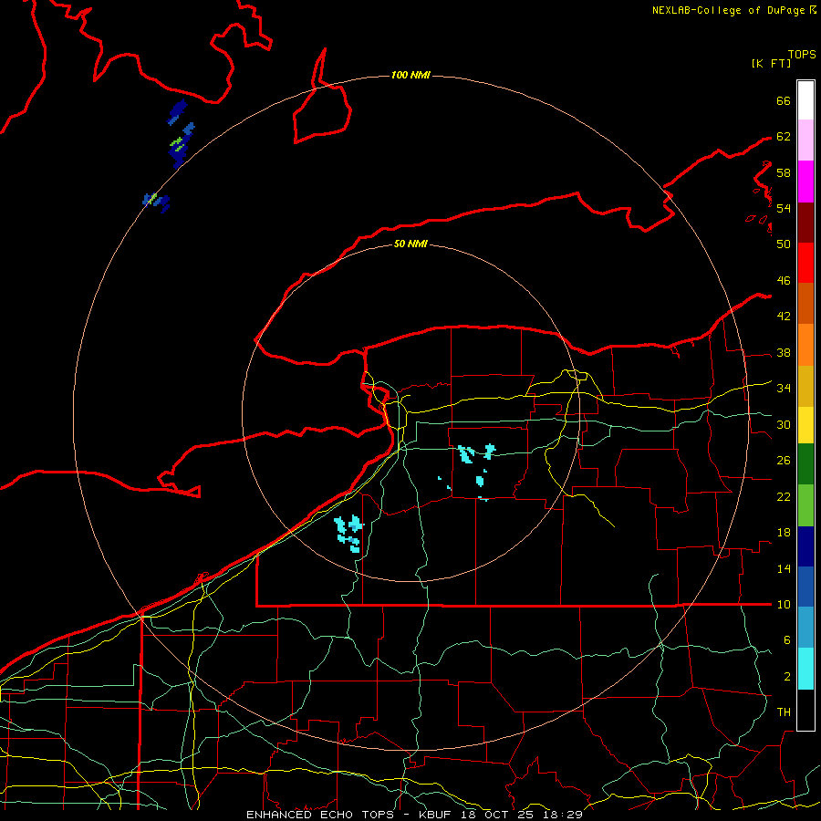Click the legend value 18
Viewport: 821px width, 821px height.
(x=784, y=533)
